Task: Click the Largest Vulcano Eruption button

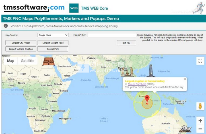Action: 21,49
